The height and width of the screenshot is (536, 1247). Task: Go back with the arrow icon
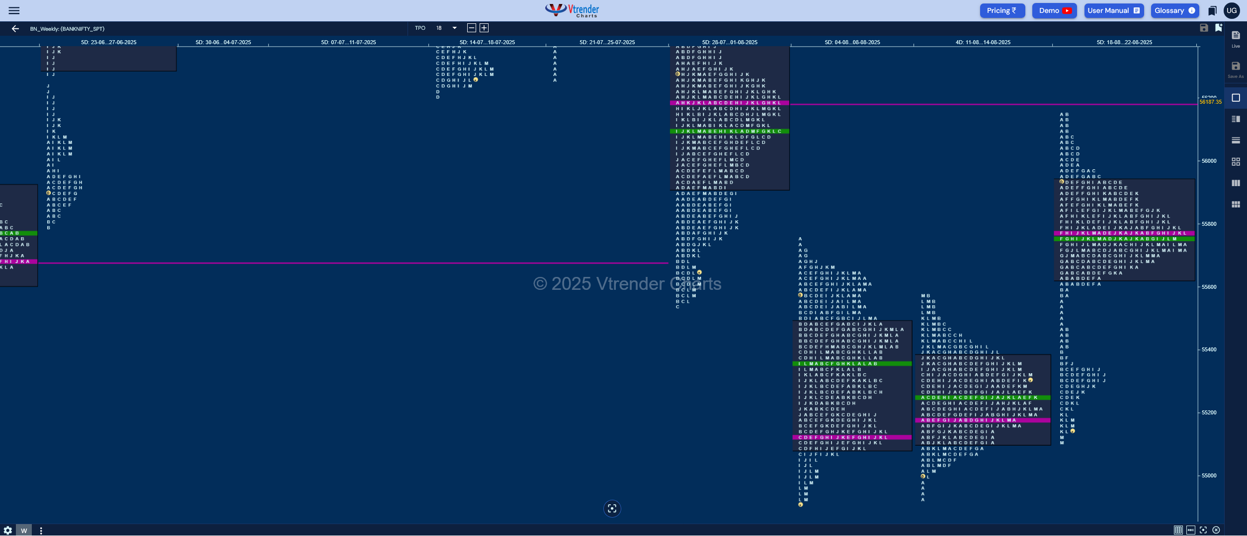pyautogui.click(x=15, y=29)
